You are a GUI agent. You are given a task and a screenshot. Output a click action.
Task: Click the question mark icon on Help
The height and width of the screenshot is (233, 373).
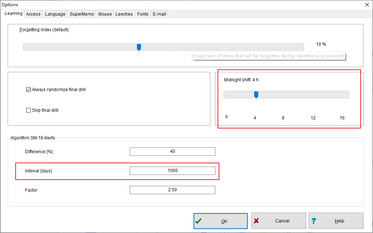(313, 221)
